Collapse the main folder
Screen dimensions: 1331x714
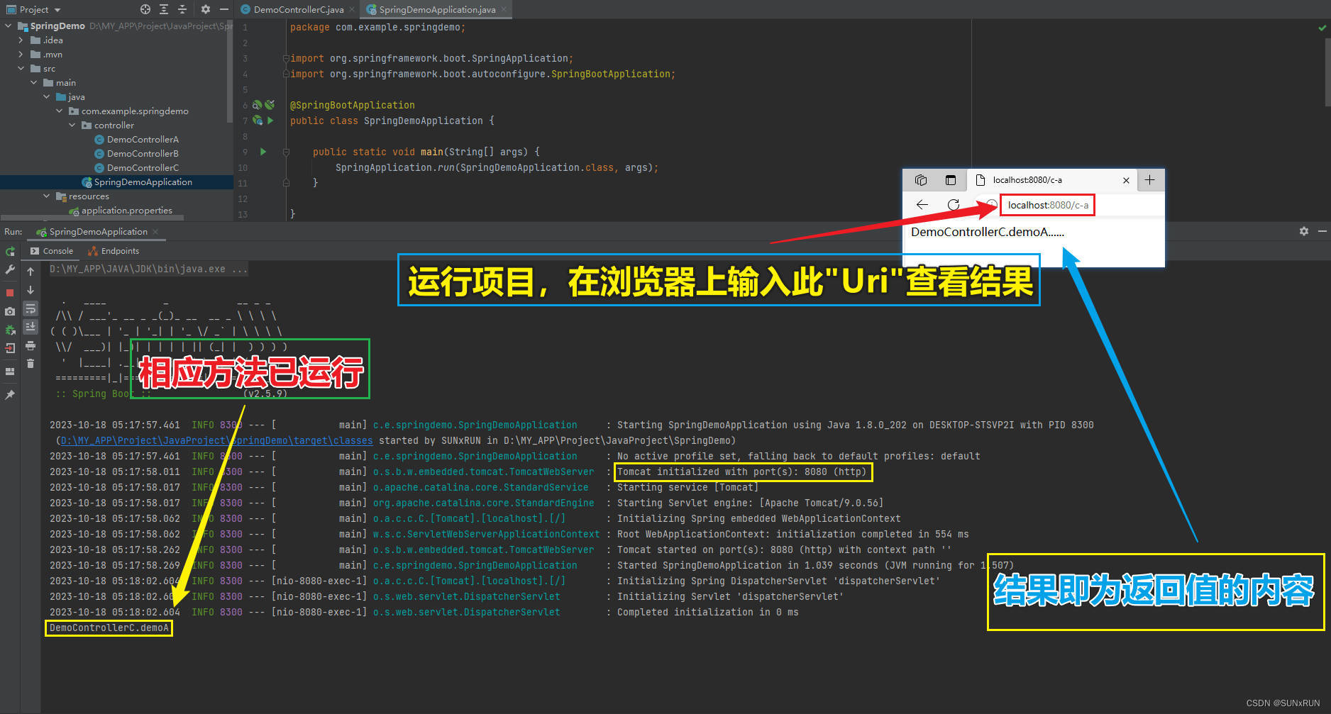pos(33,83)
